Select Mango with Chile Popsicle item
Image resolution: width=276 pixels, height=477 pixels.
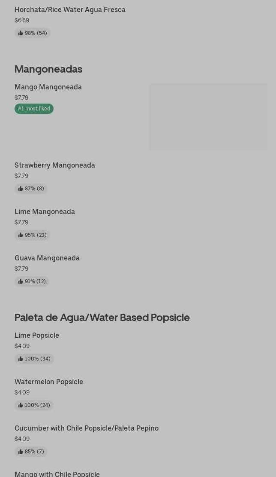click(x=57, y=474)
